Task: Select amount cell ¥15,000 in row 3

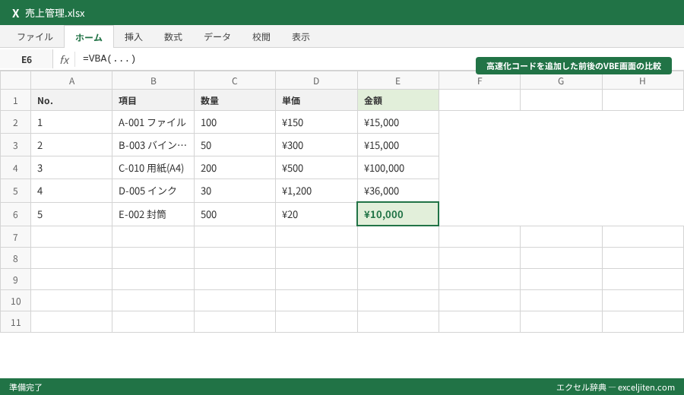Action: click(x=397, y=145)
